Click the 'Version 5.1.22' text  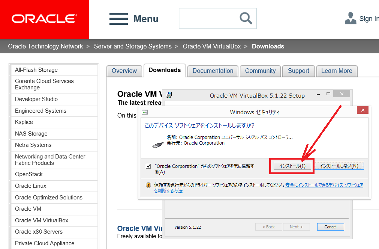pyautogui.click(x=187, y=227)
